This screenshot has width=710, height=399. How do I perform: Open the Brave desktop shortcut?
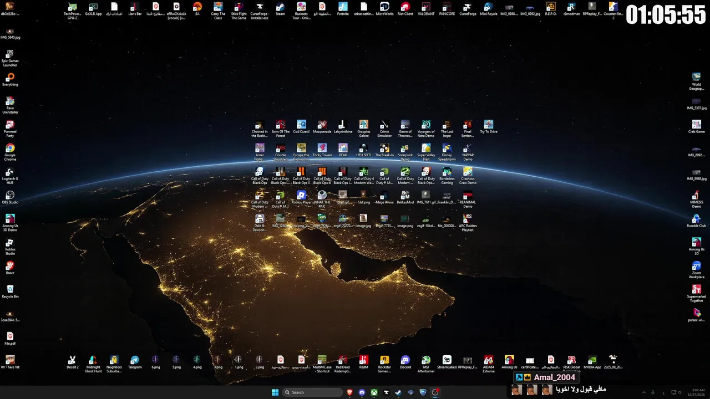[x=10, y=268]
